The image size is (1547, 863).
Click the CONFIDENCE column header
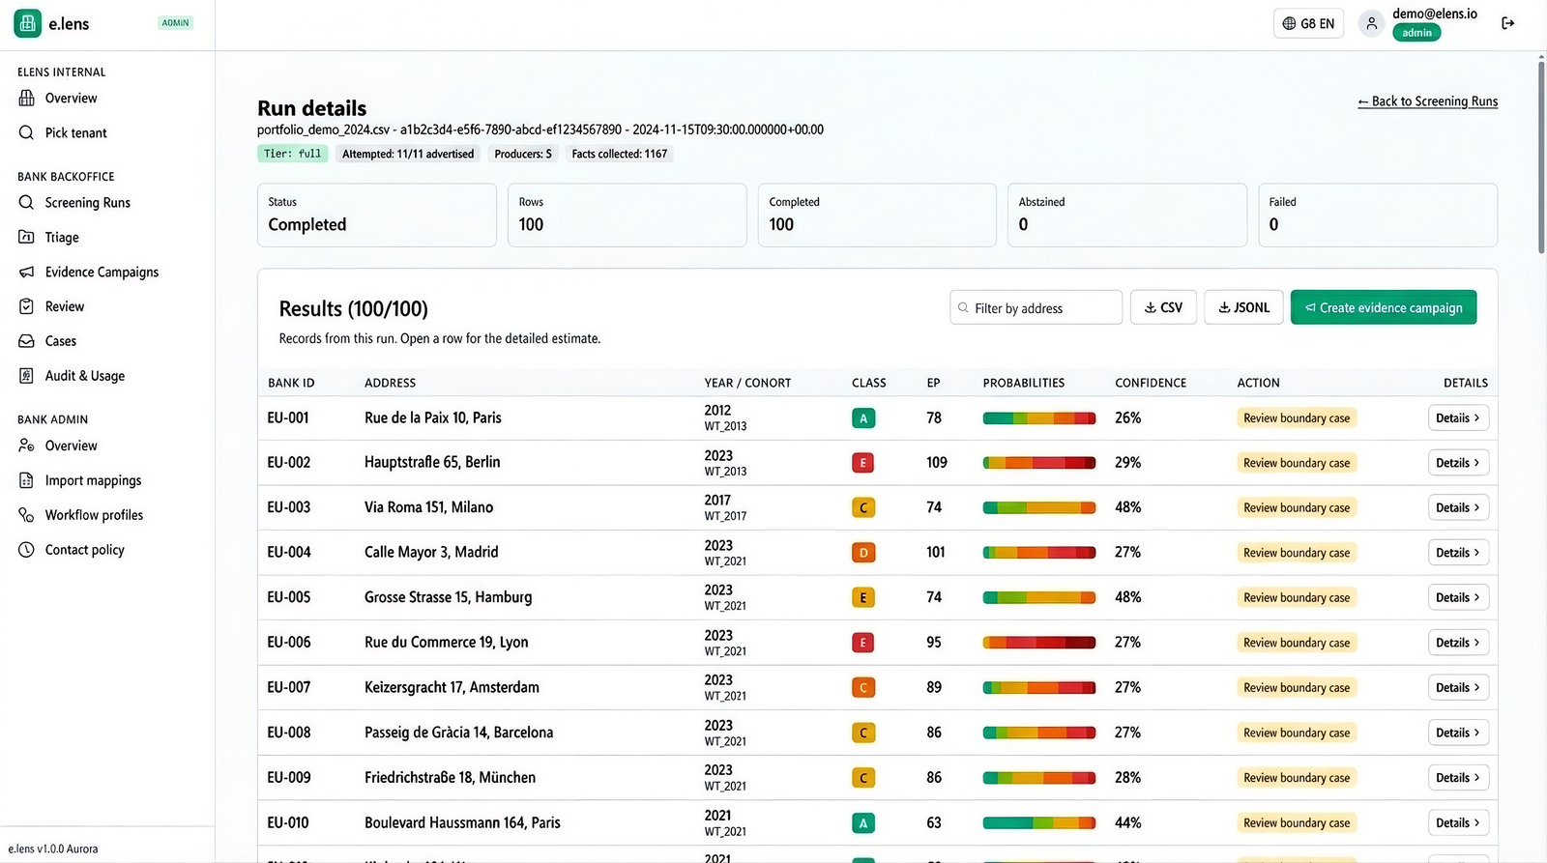(x=1151, y=383)
